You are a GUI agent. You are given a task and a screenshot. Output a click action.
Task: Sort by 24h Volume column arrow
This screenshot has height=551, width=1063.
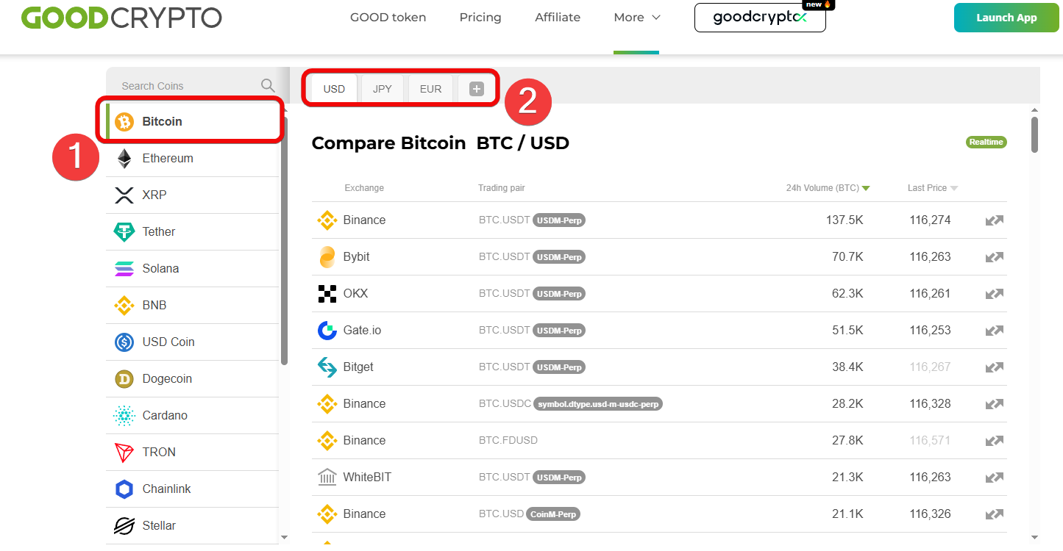click(866, 188)
